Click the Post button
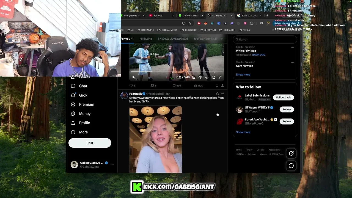The image size is (352, 198). [x=90, y=143]
